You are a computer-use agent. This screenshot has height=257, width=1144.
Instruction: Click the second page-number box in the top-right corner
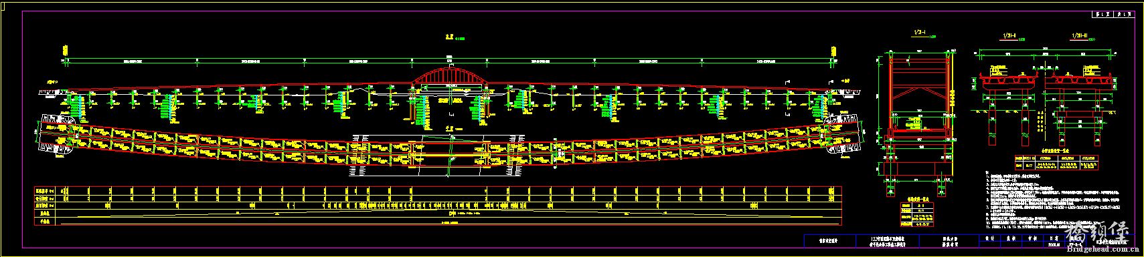click(1125, 14)
